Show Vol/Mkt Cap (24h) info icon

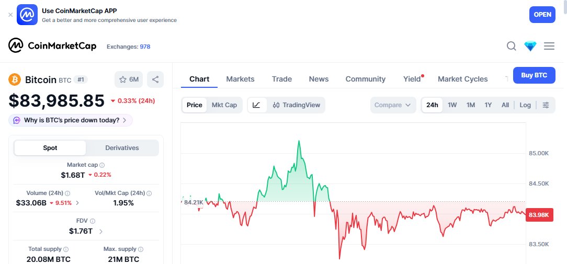click(149, 193)
